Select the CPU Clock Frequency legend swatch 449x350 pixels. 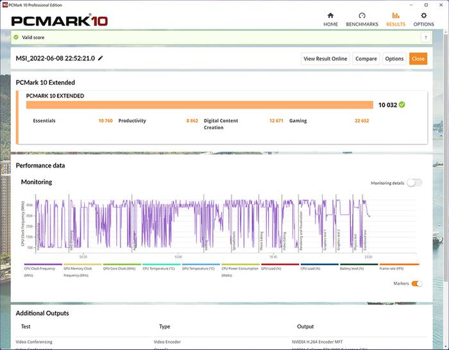43,265
